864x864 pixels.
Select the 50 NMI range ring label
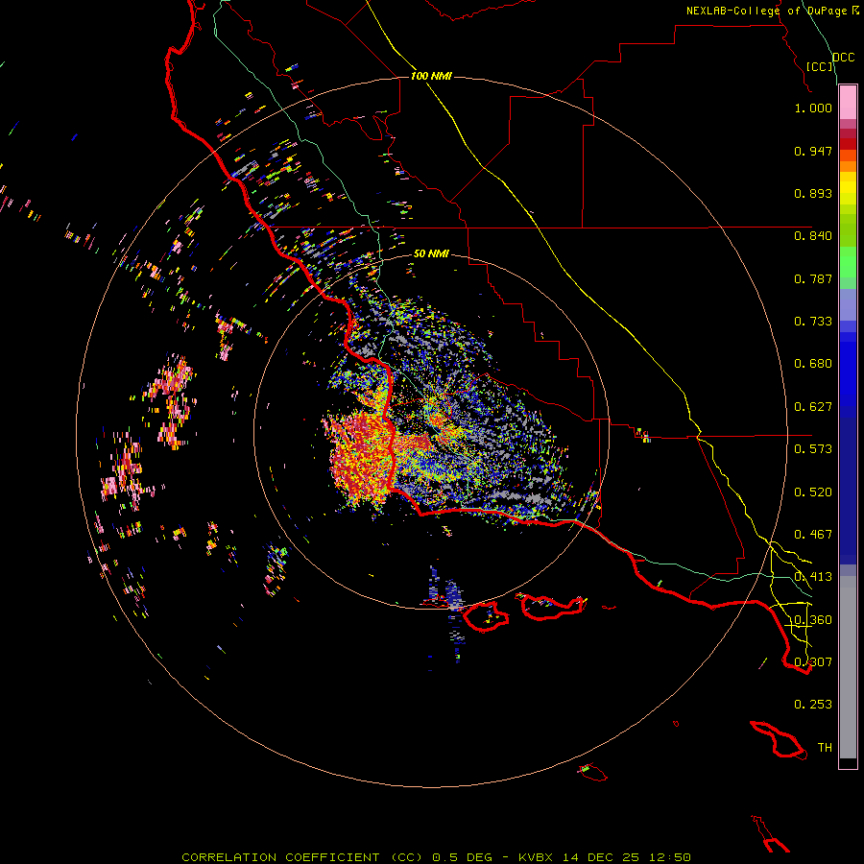(431, 253)
